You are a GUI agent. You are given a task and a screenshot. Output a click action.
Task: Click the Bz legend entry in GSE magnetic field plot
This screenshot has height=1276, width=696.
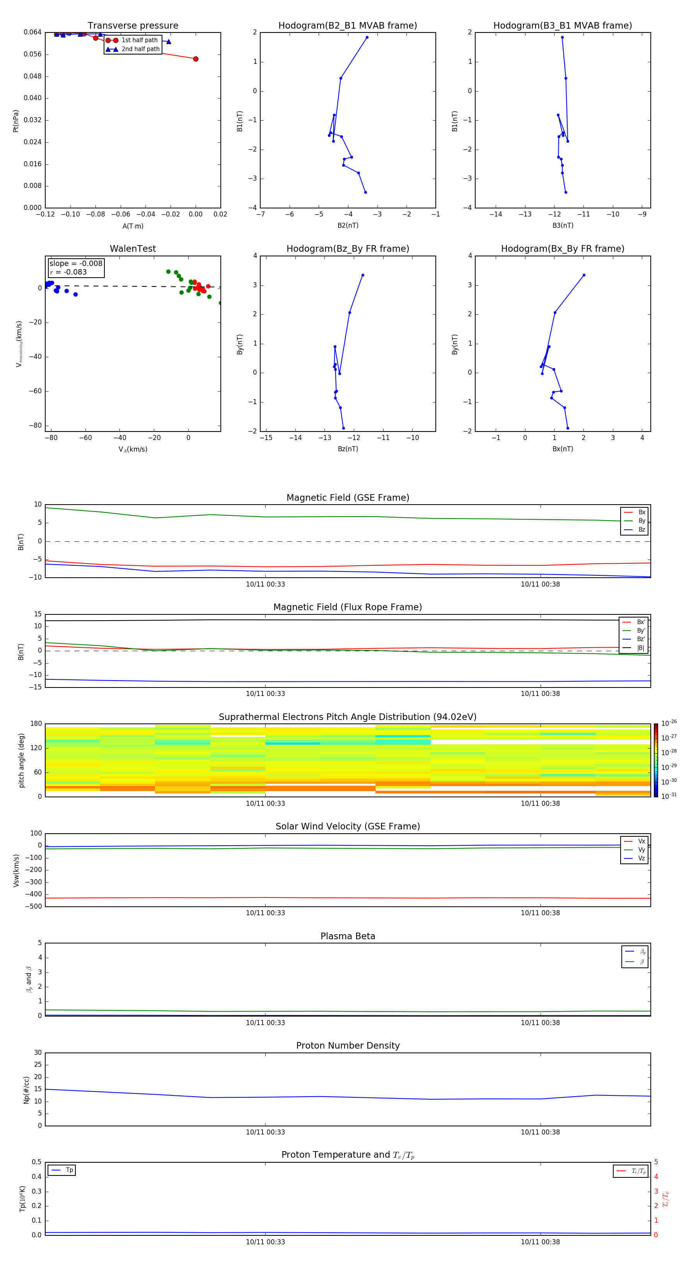(x=635, y=529)
